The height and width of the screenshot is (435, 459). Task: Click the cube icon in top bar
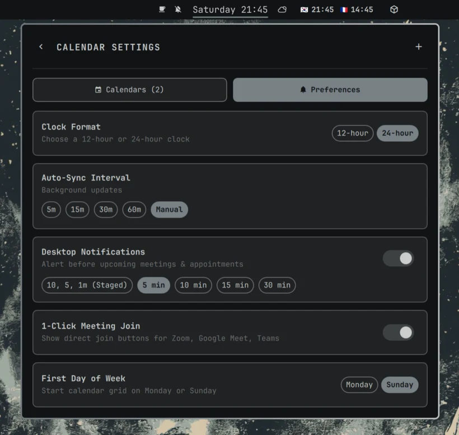394,10
